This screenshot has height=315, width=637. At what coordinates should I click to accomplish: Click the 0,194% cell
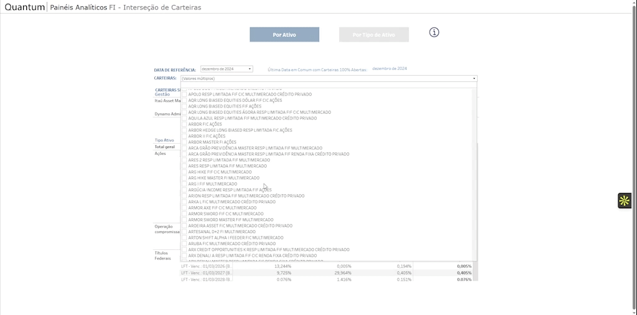[405, 266]
